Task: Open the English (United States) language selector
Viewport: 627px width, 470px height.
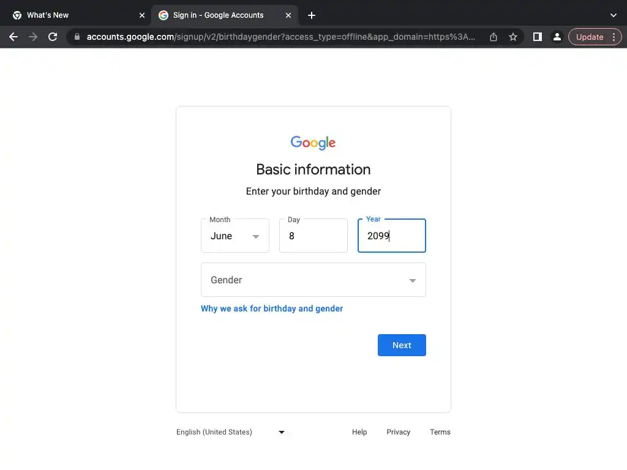Action: pos(231,432)
